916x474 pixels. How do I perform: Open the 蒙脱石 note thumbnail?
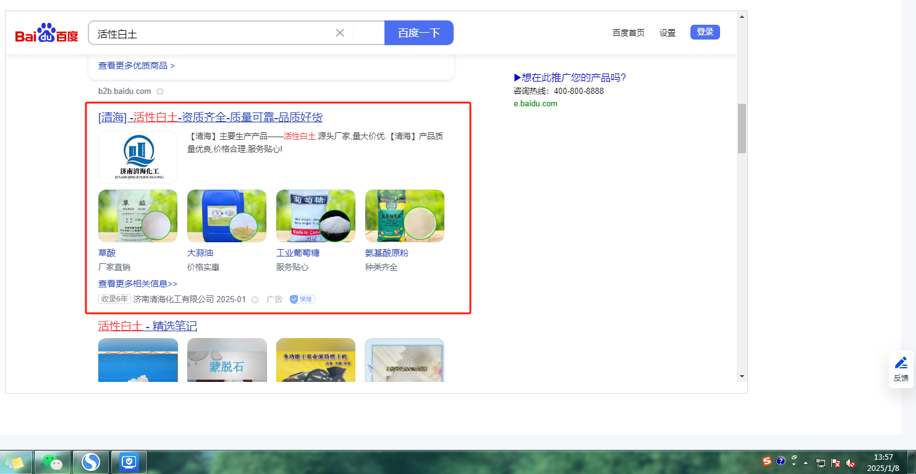[x=227, y=360]
